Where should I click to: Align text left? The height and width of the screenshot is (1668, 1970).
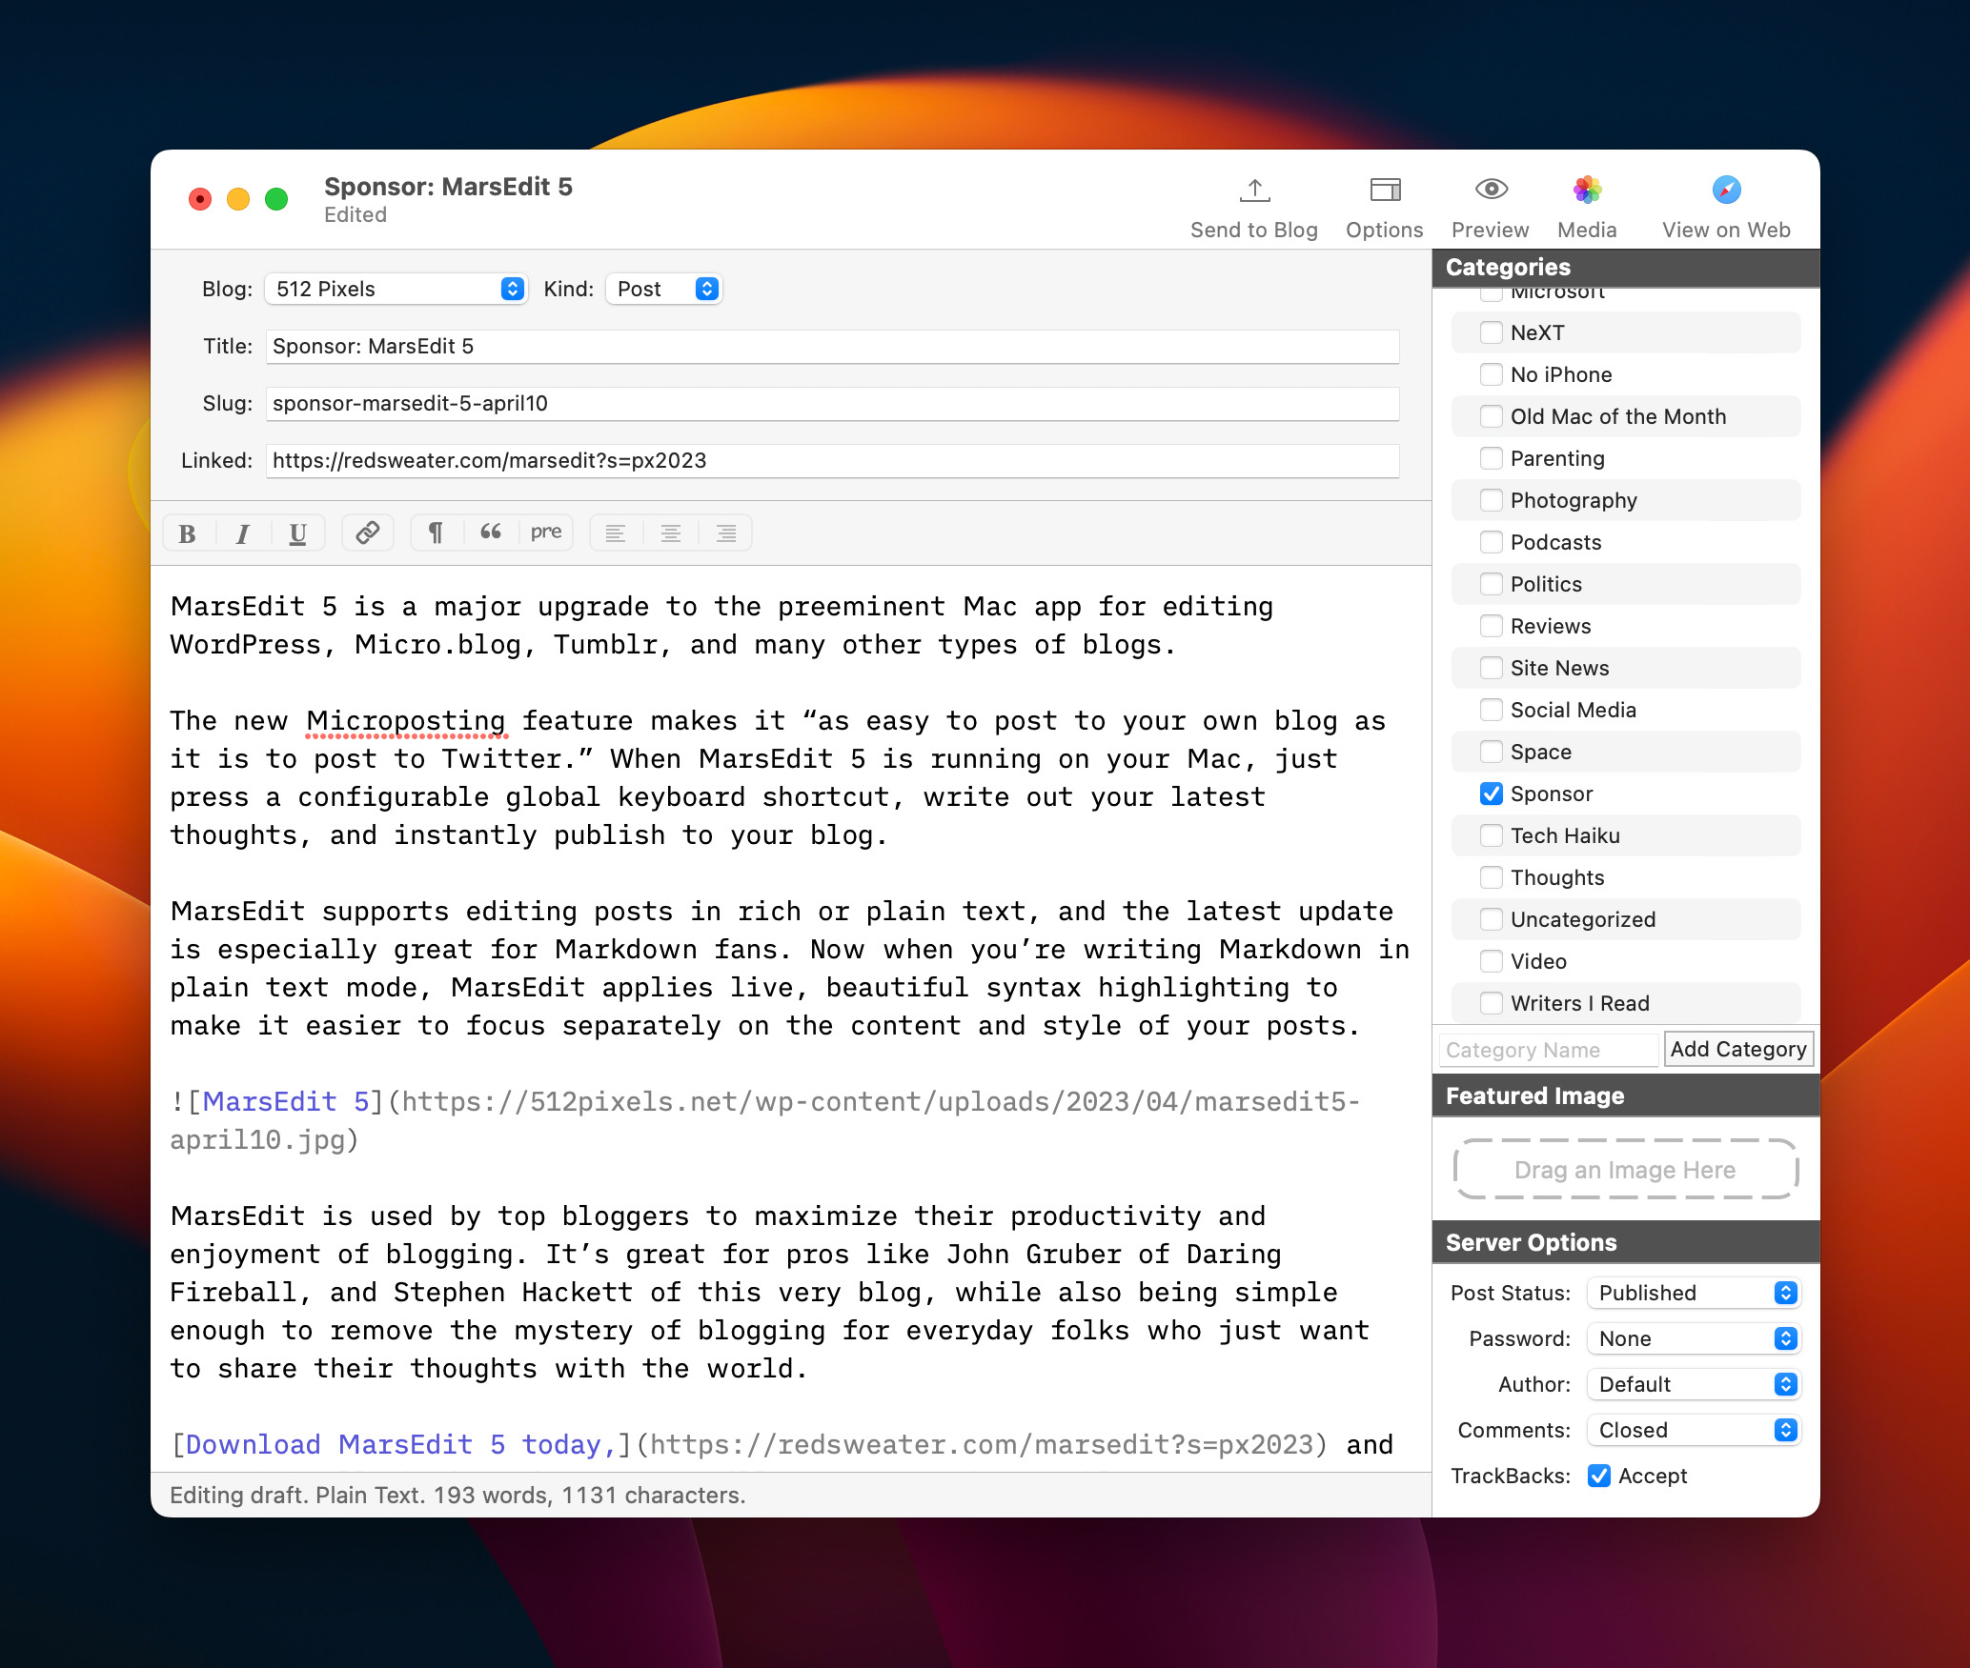[x=616, y=533]
